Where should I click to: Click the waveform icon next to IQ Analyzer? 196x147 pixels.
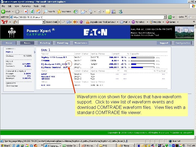click(69, 64)
